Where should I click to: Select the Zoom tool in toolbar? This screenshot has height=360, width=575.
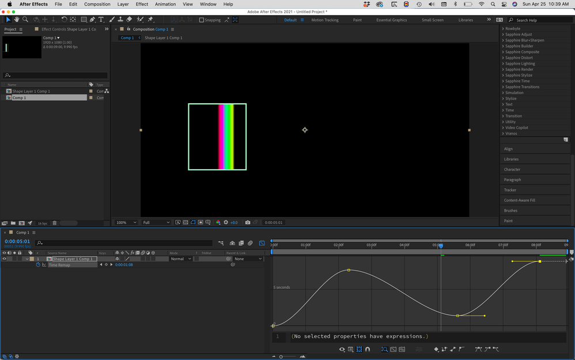pos(25,20)
